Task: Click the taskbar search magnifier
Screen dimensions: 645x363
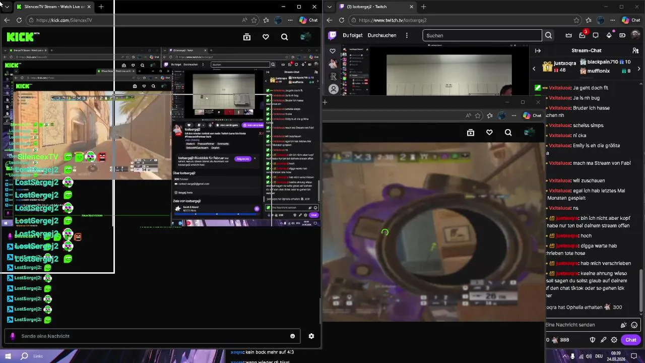Action: point(24,356)
